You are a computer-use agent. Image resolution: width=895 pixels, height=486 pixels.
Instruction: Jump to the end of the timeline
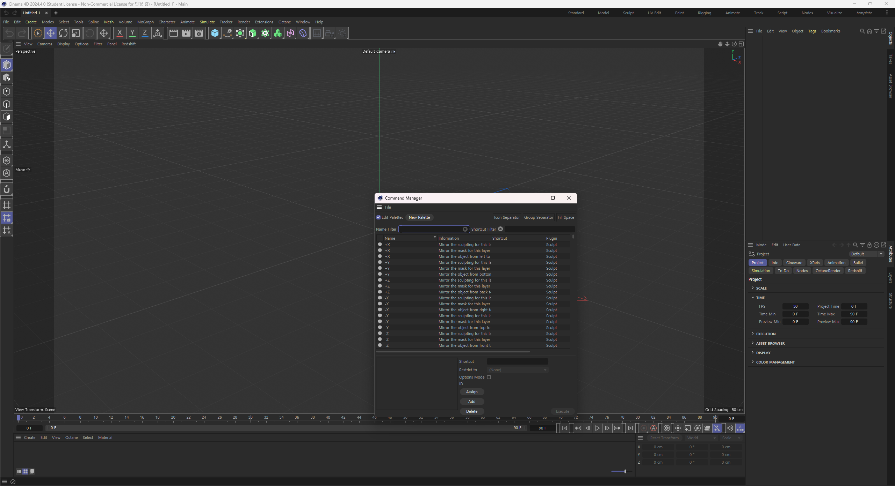pos(630,428)
